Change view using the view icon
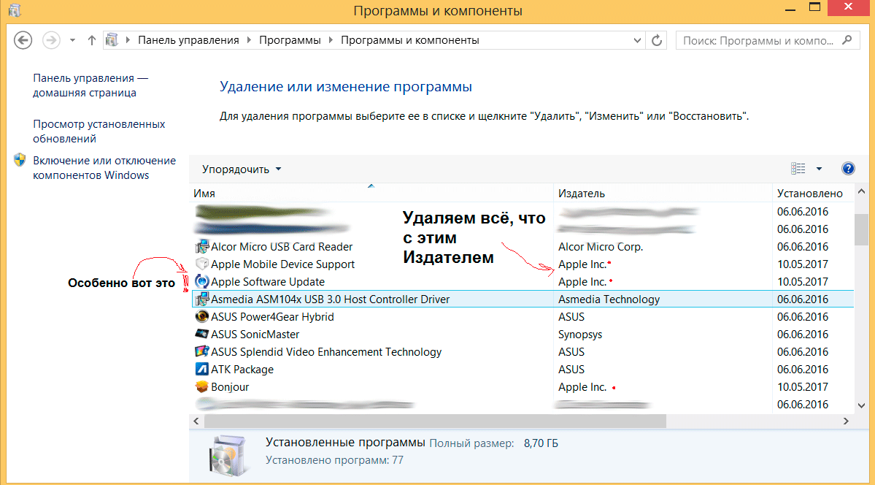The height and width of the screenshot is (485, 875). pyautogui.click(x=798, y=169)
